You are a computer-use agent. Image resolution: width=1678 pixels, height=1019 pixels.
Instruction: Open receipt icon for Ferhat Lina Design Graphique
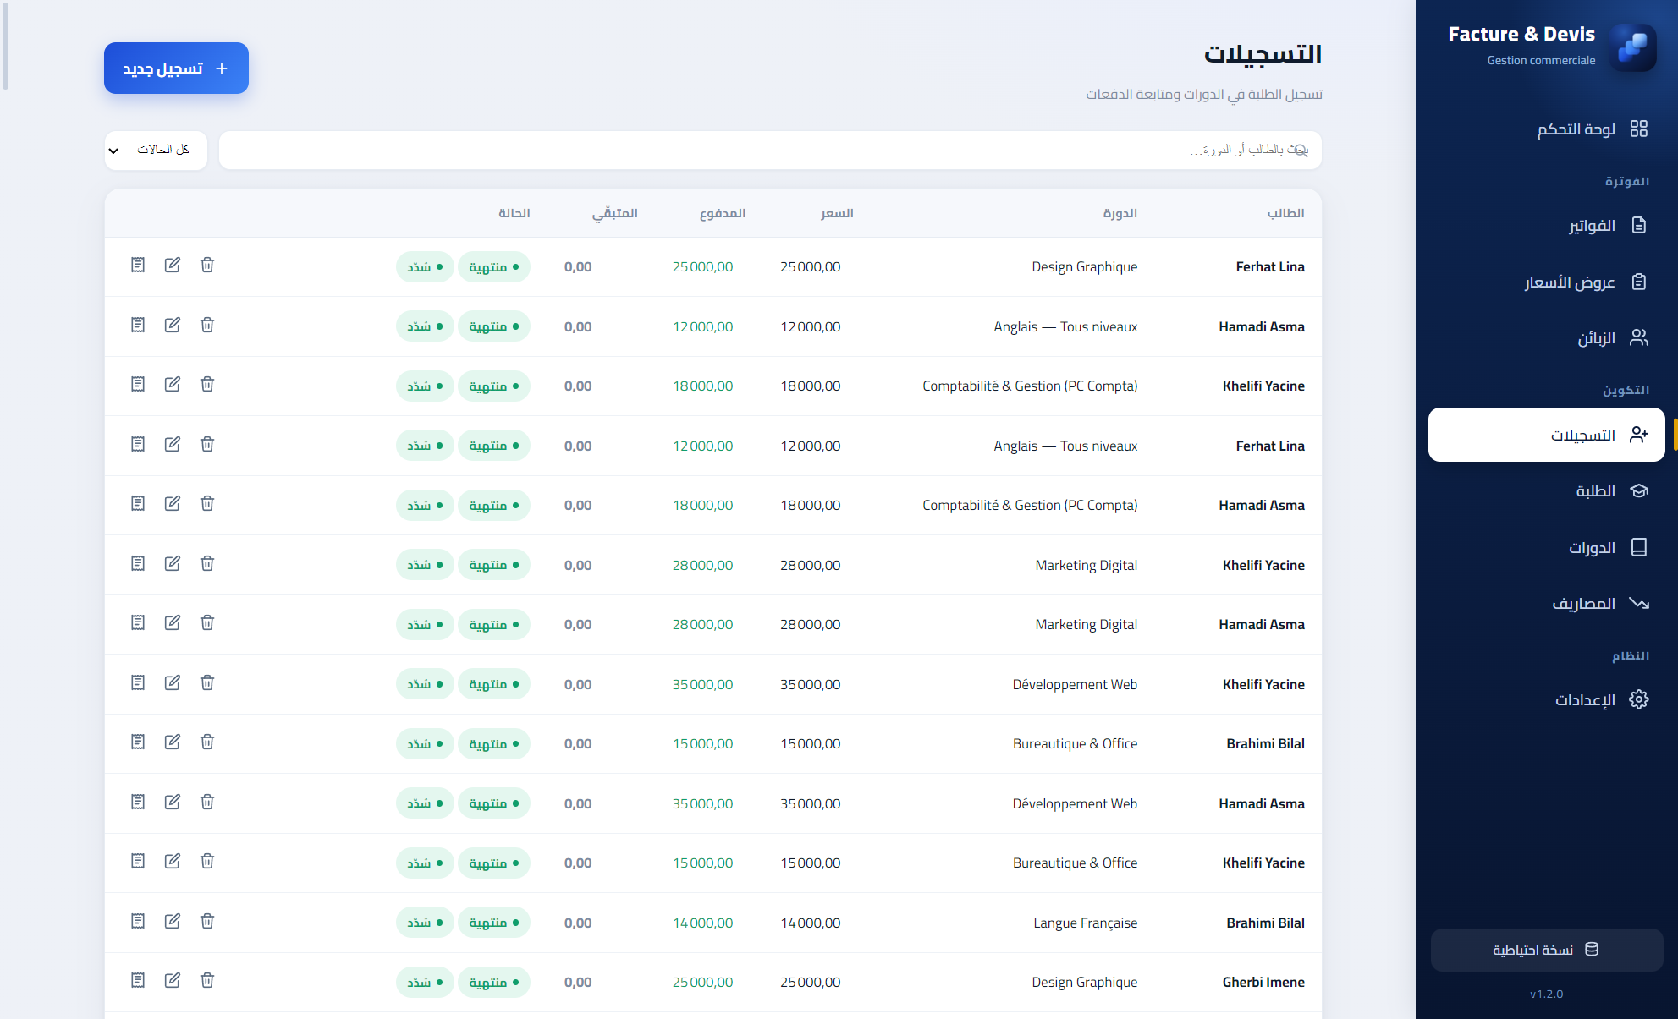(138, 266)
